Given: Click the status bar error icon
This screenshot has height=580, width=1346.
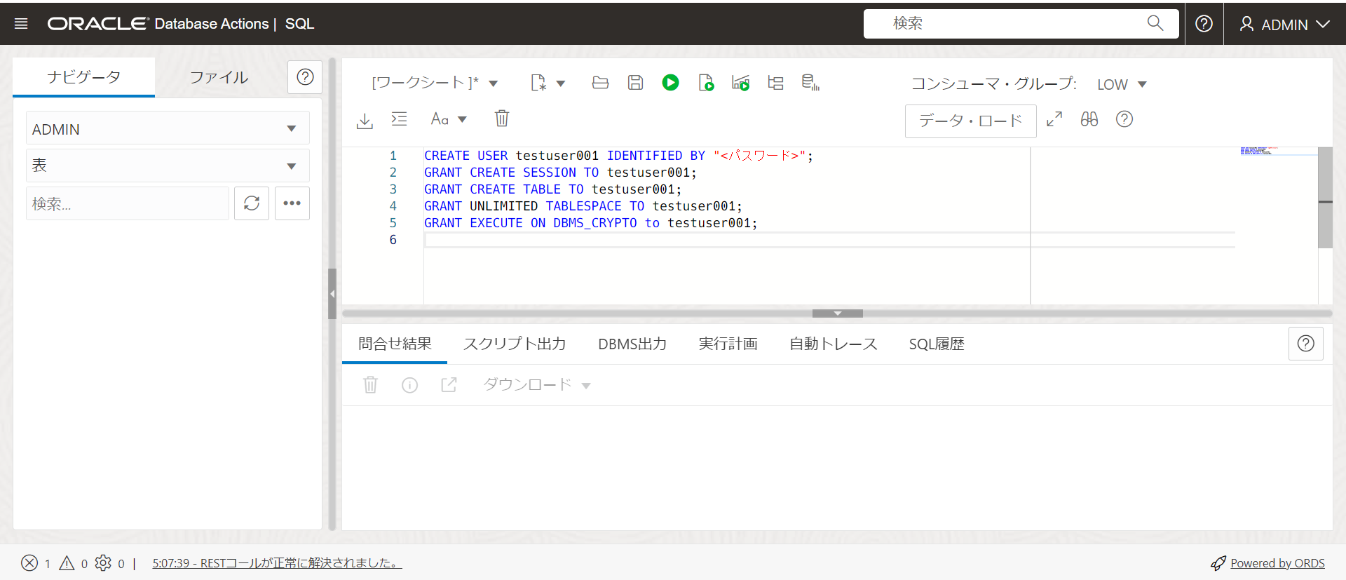Looking at the screenshot, I should pos(29,563).
